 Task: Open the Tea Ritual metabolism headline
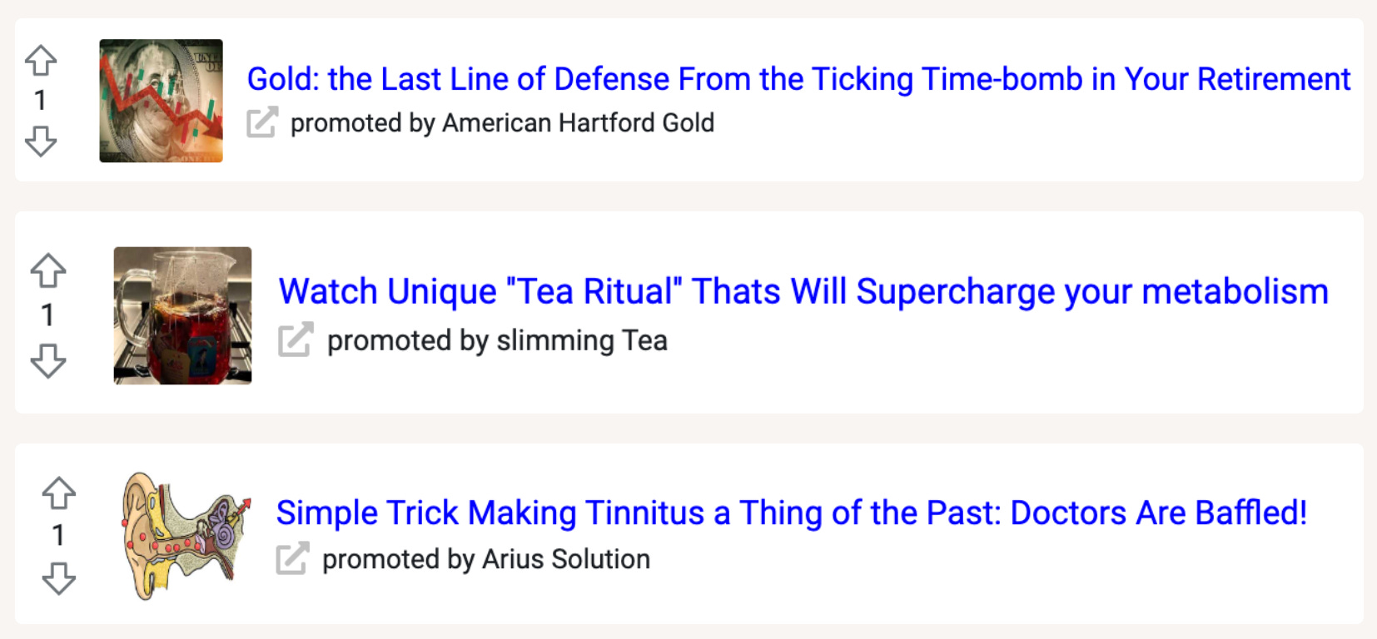(804, 291)
